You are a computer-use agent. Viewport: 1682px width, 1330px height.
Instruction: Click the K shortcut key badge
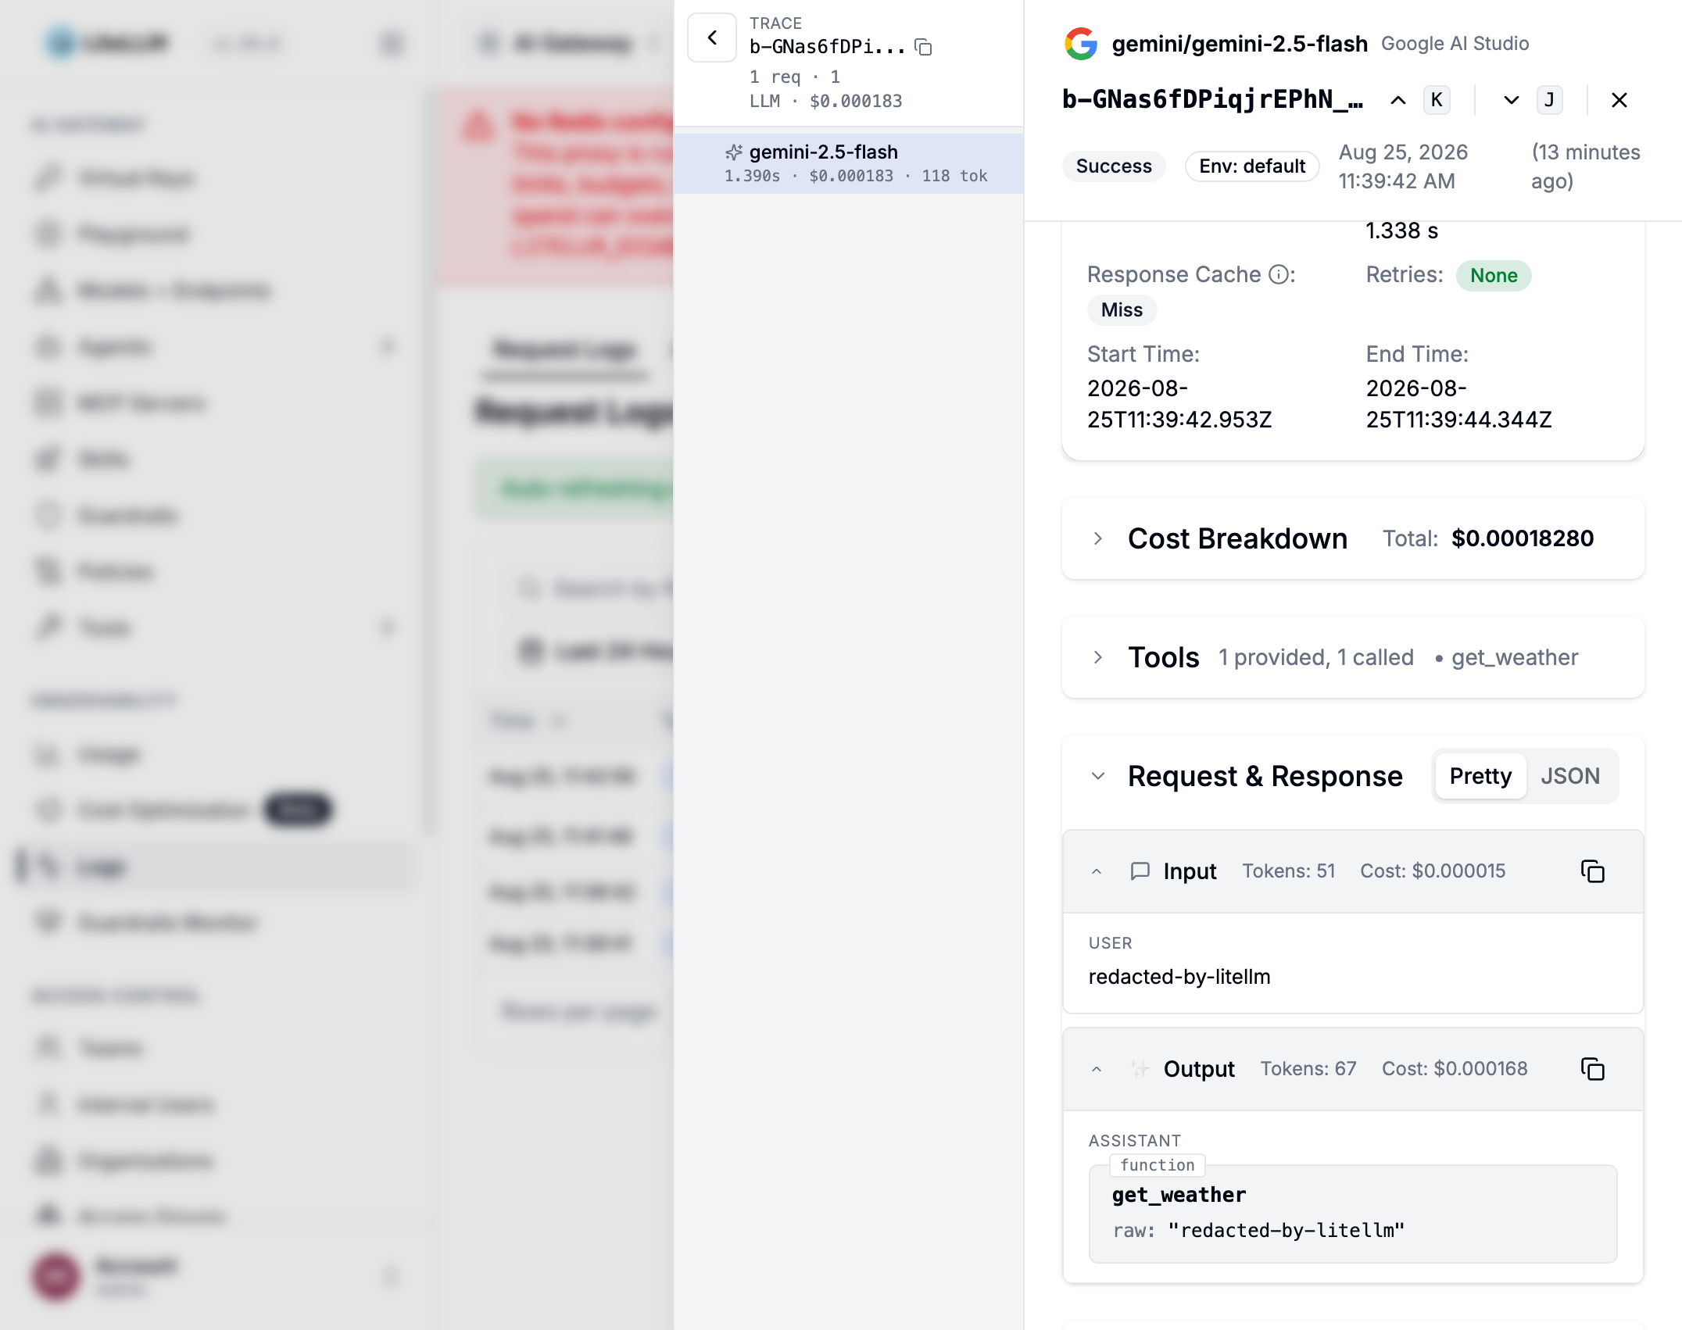1437,100
